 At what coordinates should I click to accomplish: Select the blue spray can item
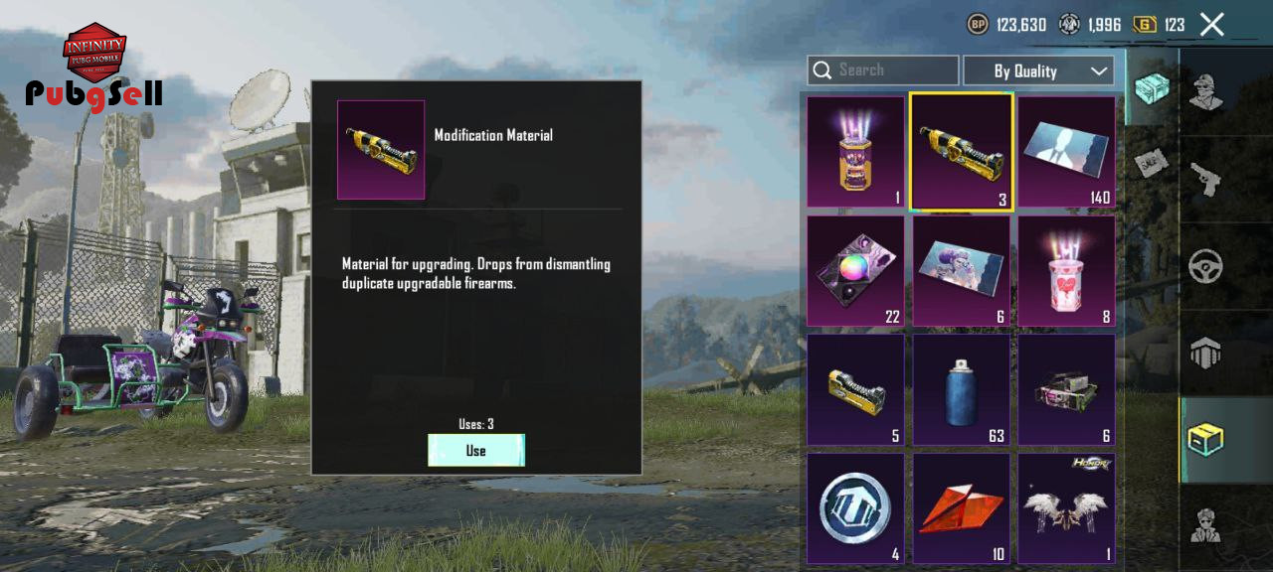[x=961, y=389]
